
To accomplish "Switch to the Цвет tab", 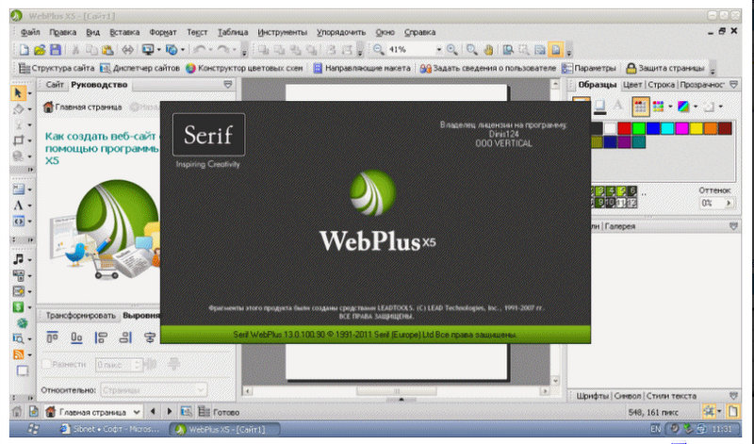I will [632, 85].
